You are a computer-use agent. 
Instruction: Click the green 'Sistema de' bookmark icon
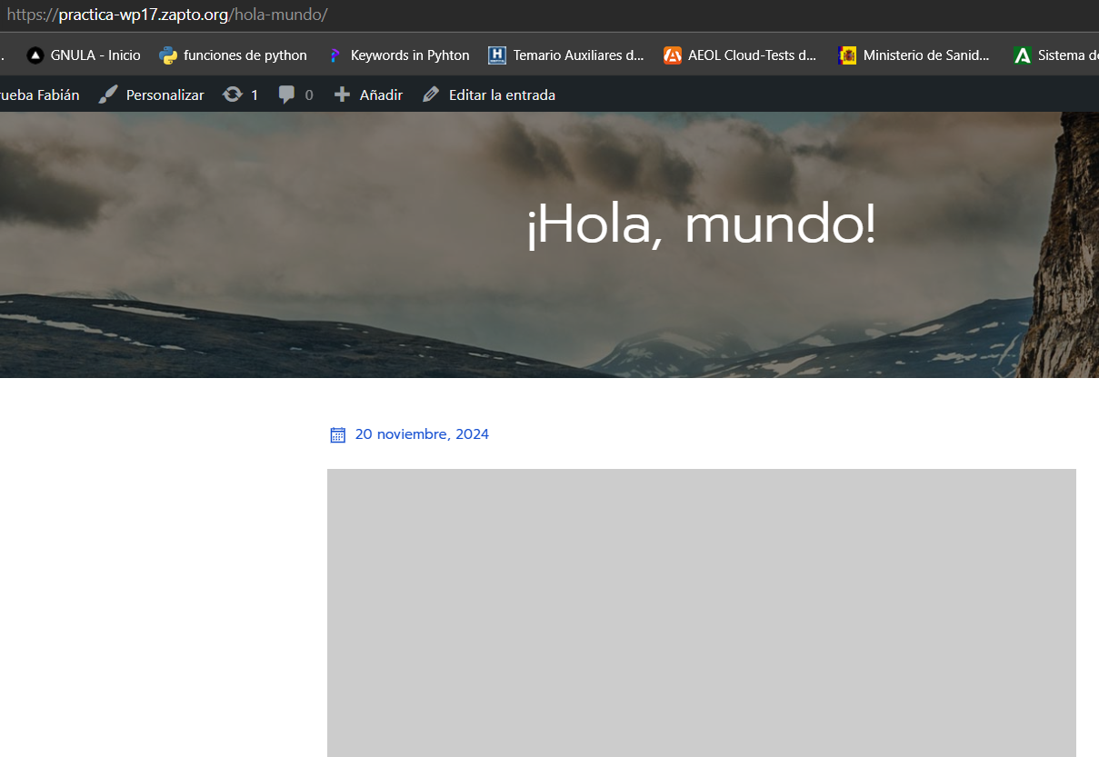[1023, 55]
